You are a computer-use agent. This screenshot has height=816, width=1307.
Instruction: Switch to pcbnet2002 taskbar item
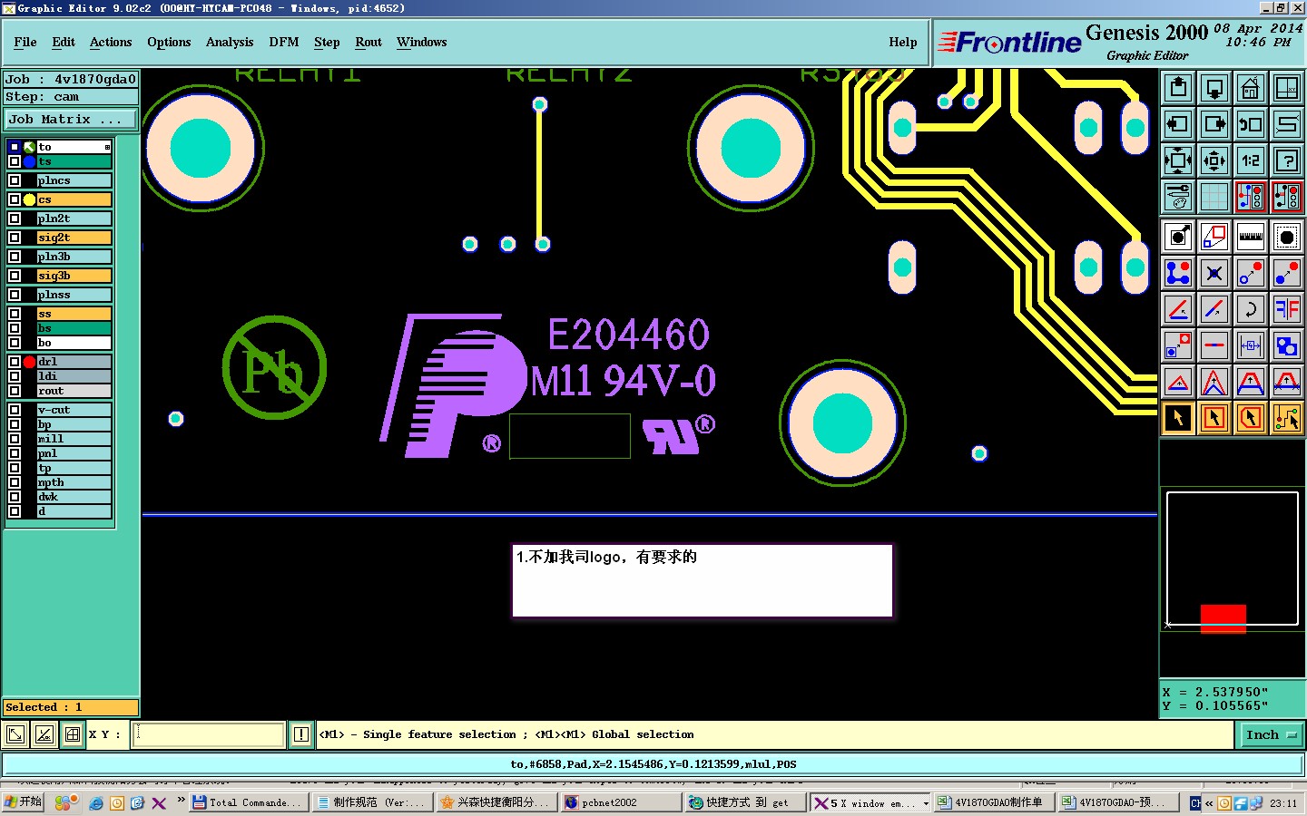pyautogui.click(x=620, y=803)
